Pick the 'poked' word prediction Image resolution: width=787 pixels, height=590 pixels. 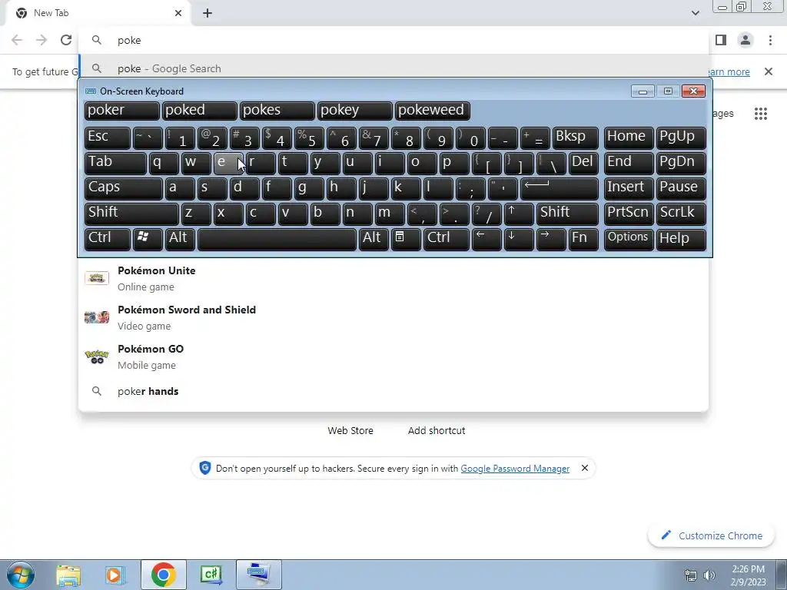[x=199, y=111]
